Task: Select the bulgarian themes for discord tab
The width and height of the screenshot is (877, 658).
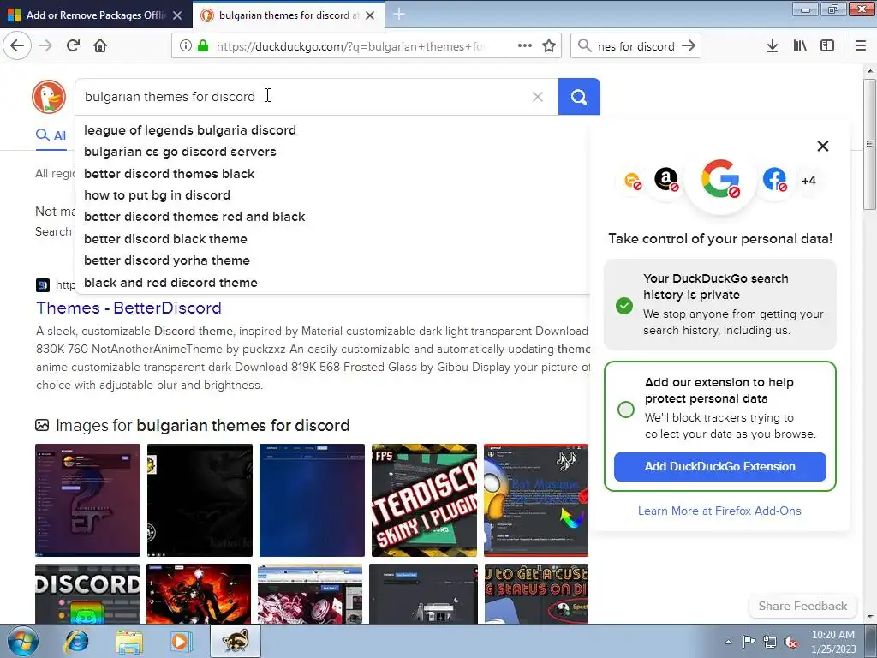Action: tap(288, 15)
